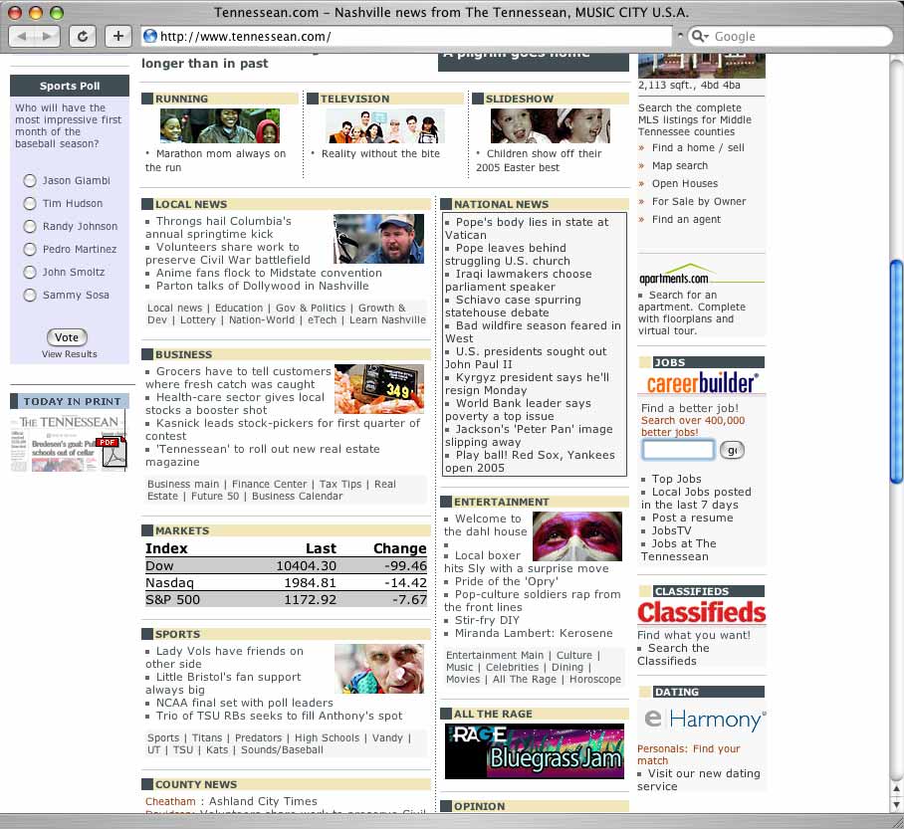Open the Easter slideshow children photo

pos(551,125)
